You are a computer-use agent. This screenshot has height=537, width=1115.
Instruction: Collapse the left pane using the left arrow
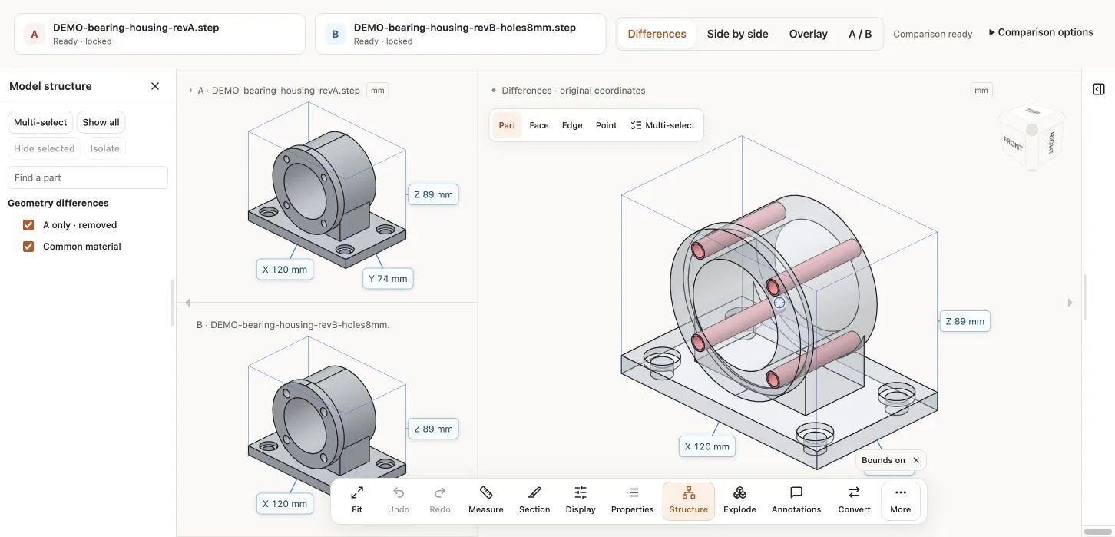(187, 303)
